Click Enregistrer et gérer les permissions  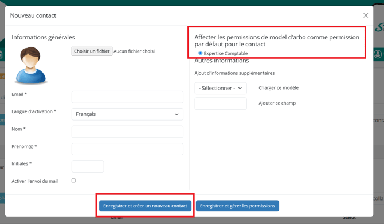pyautogui.click(x=237, y=206)
